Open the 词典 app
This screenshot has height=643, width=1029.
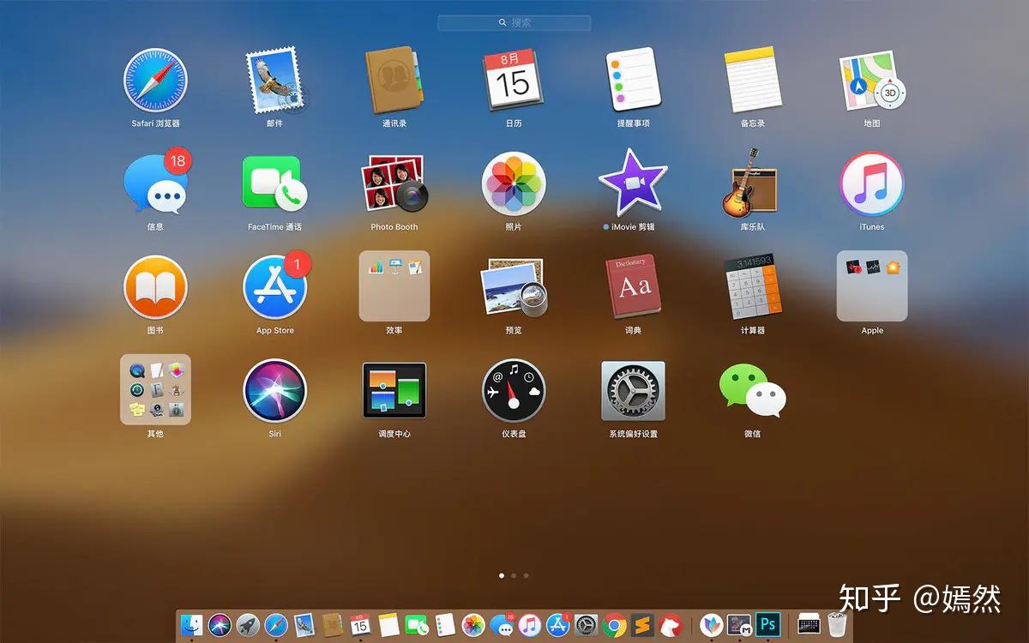tap(633, 287)
